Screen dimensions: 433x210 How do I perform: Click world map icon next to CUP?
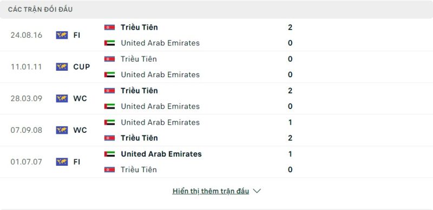(x=62, y=67)
